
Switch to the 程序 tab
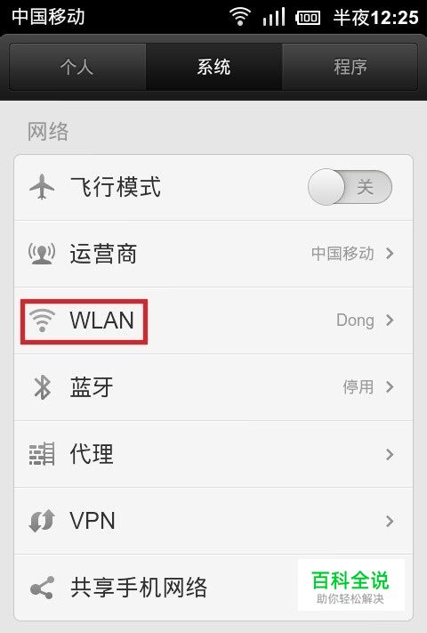(350, 67)
